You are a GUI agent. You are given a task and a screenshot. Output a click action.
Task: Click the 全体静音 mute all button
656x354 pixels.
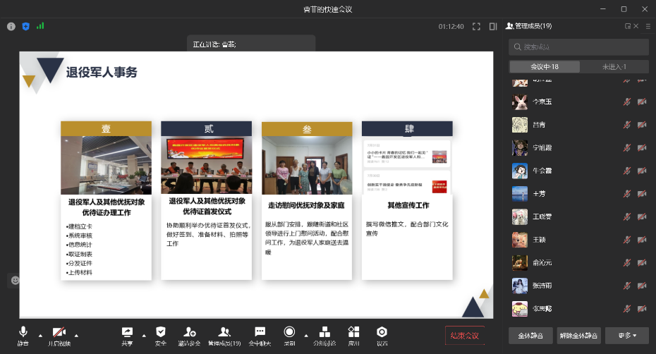pos(530,335)
